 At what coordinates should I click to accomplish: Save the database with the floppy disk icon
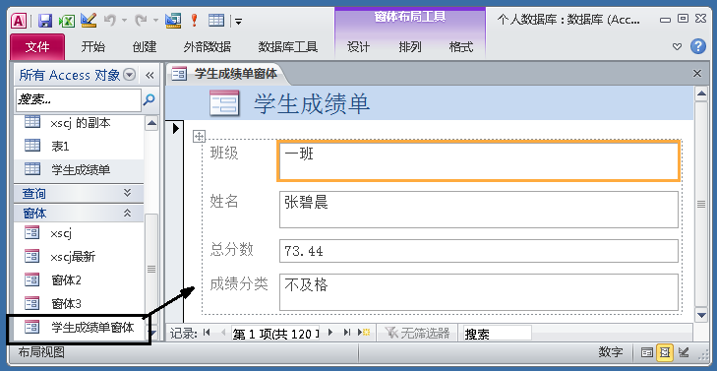point(45,20)
